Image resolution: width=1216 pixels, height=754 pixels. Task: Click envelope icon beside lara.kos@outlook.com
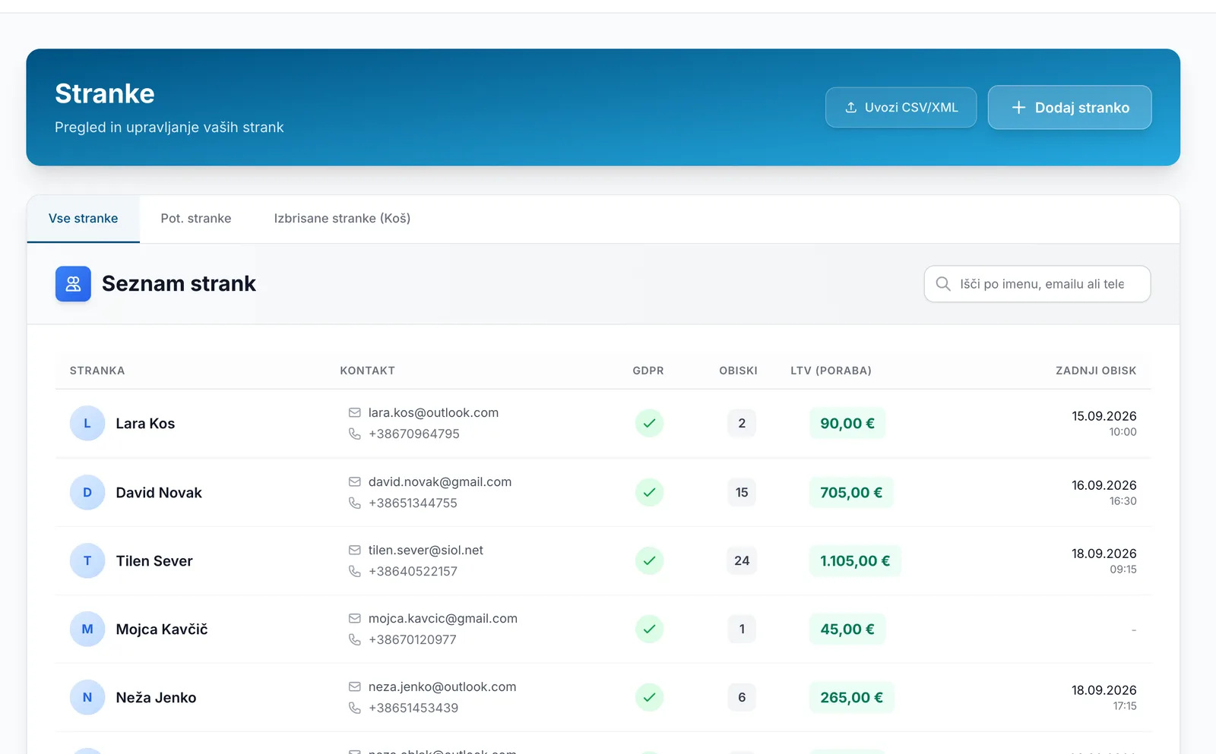coord(354,412)
